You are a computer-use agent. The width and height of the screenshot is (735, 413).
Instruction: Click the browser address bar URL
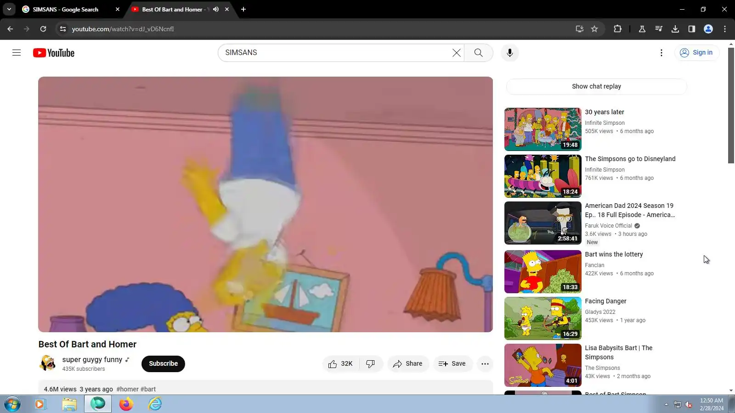click(x=123, y=29)
